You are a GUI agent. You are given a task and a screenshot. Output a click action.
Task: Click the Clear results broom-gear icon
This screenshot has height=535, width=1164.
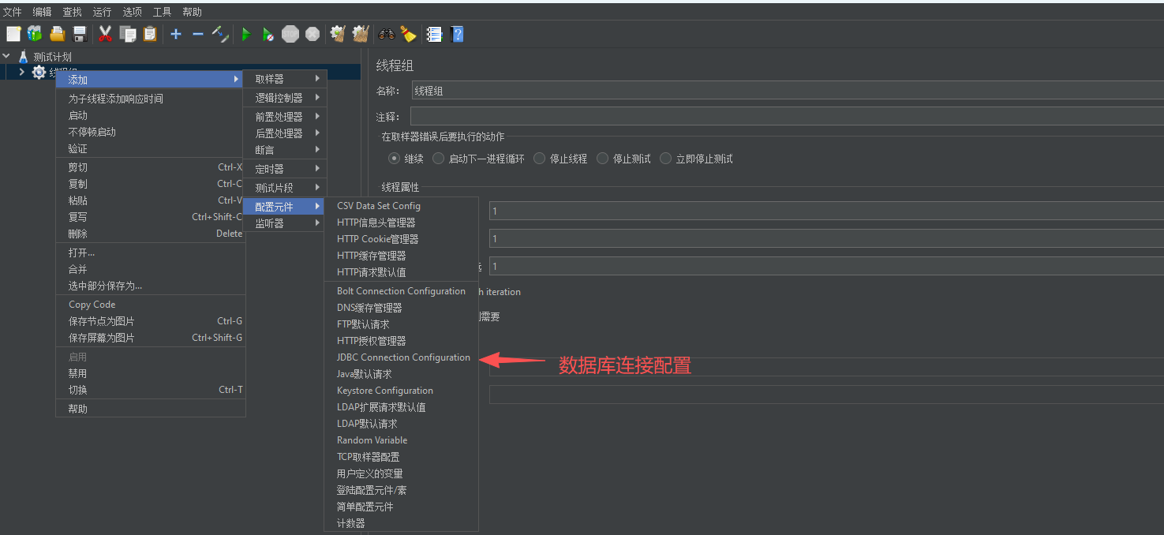click(338, 34)
